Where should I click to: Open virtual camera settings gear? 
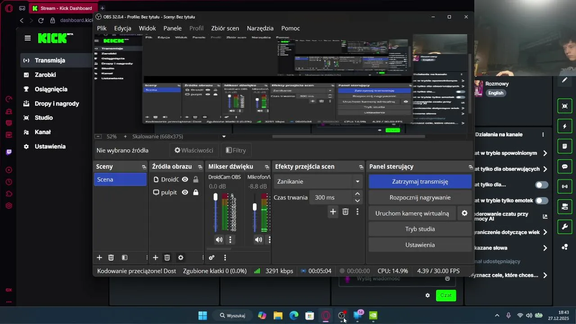point(464,213)
